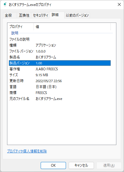Click the 適用(A) button
This screenshot has width=124, height=172.
coord(109,165)
